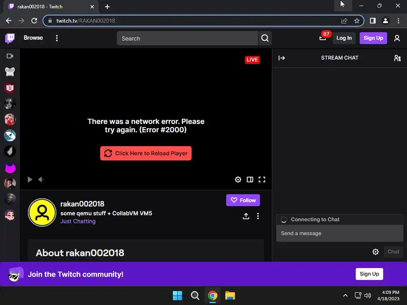Screen dimensions: 407x305
Task: Click the share upload icon under Follow
Action: pos(246,216)
